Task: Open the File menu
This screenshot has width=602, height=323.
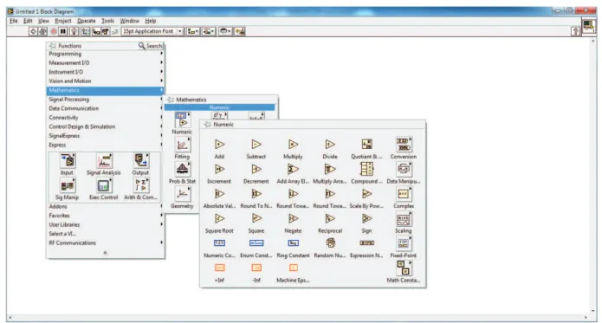Action: pos(14,21)
